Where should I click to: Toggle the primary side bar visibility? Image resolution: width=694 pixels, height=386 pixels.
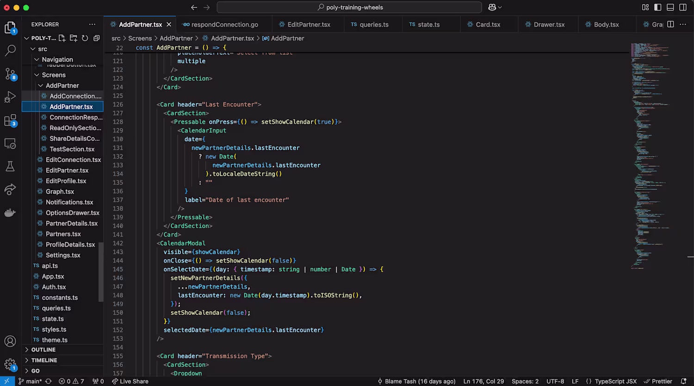657,7
